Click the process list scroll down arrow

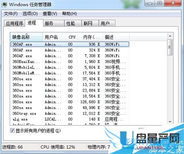click(170, 122)
